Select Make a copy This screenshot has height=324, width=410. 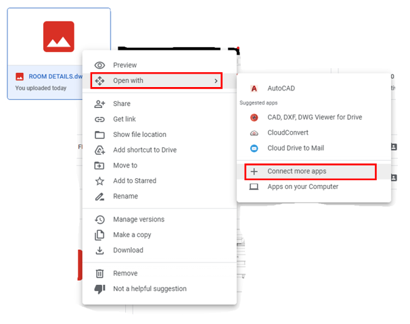click(x=132, y=235)
